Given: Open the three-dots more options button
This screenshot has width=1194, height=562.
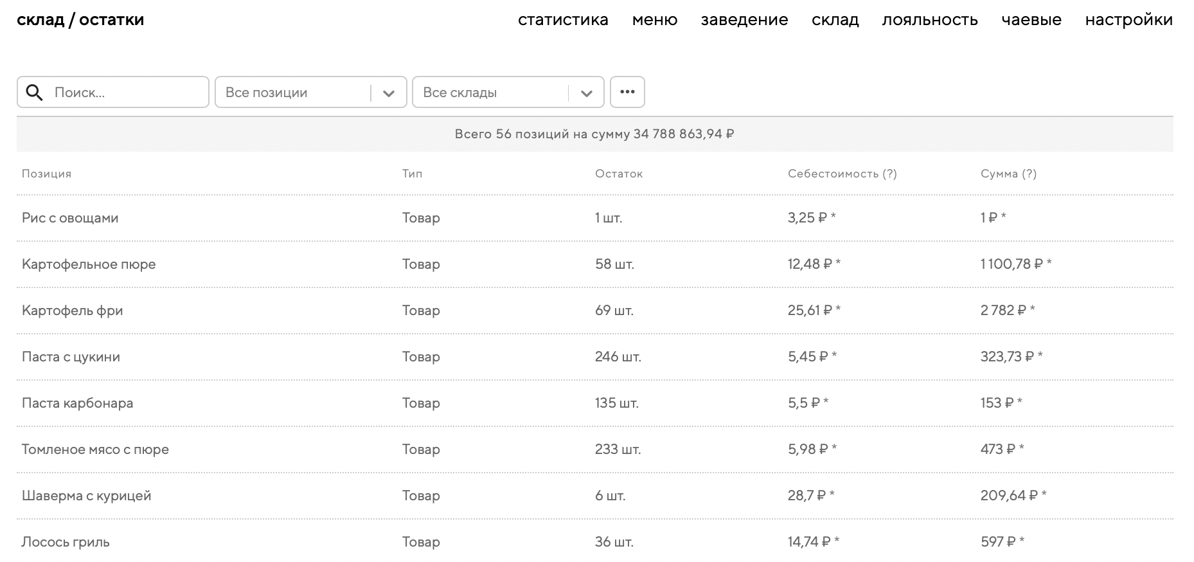Looking at the screenshot, I should (x=627, y=92).
